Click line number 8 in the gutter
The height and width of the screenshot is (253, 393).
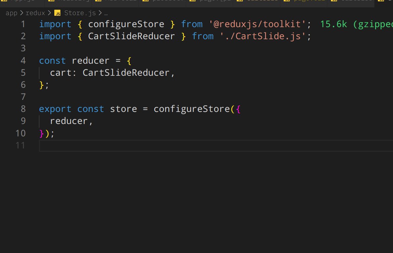coord(23,109)
